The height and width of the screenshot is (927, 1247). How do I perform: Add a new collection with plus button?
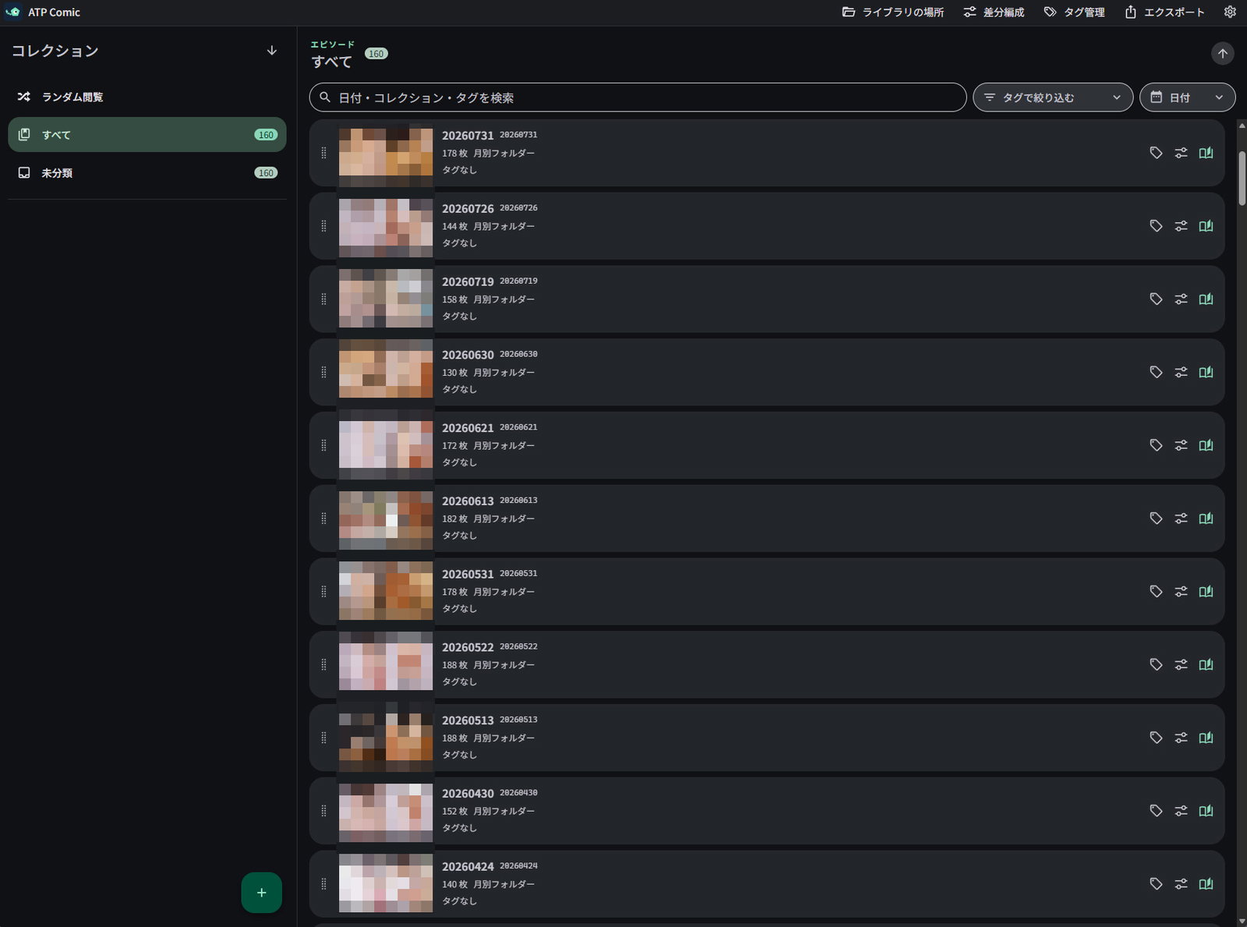(261, 893)
